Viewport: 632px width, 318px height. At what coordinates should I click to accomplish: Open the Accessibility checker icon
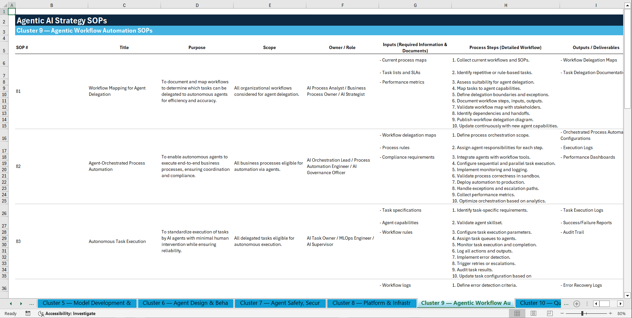41,314
